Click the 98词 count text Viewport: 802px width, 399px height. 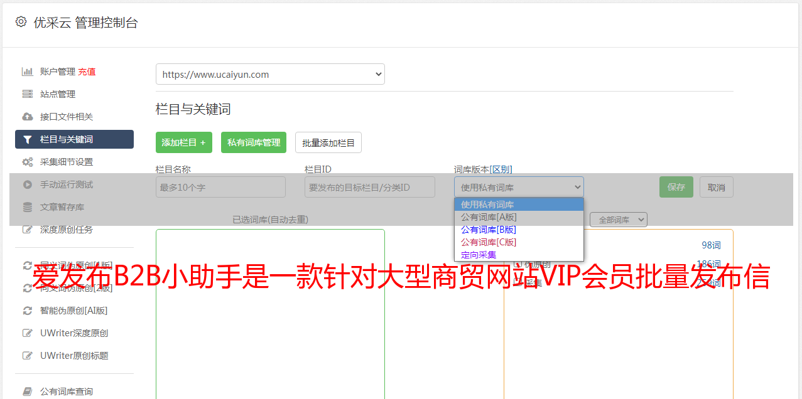[711, 245]
